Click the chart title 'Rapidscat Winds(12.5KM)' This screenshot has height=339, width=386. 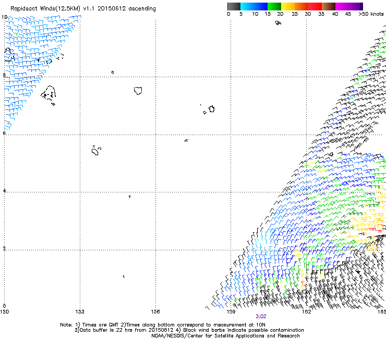pyautogui.click(x=45, y=9)
